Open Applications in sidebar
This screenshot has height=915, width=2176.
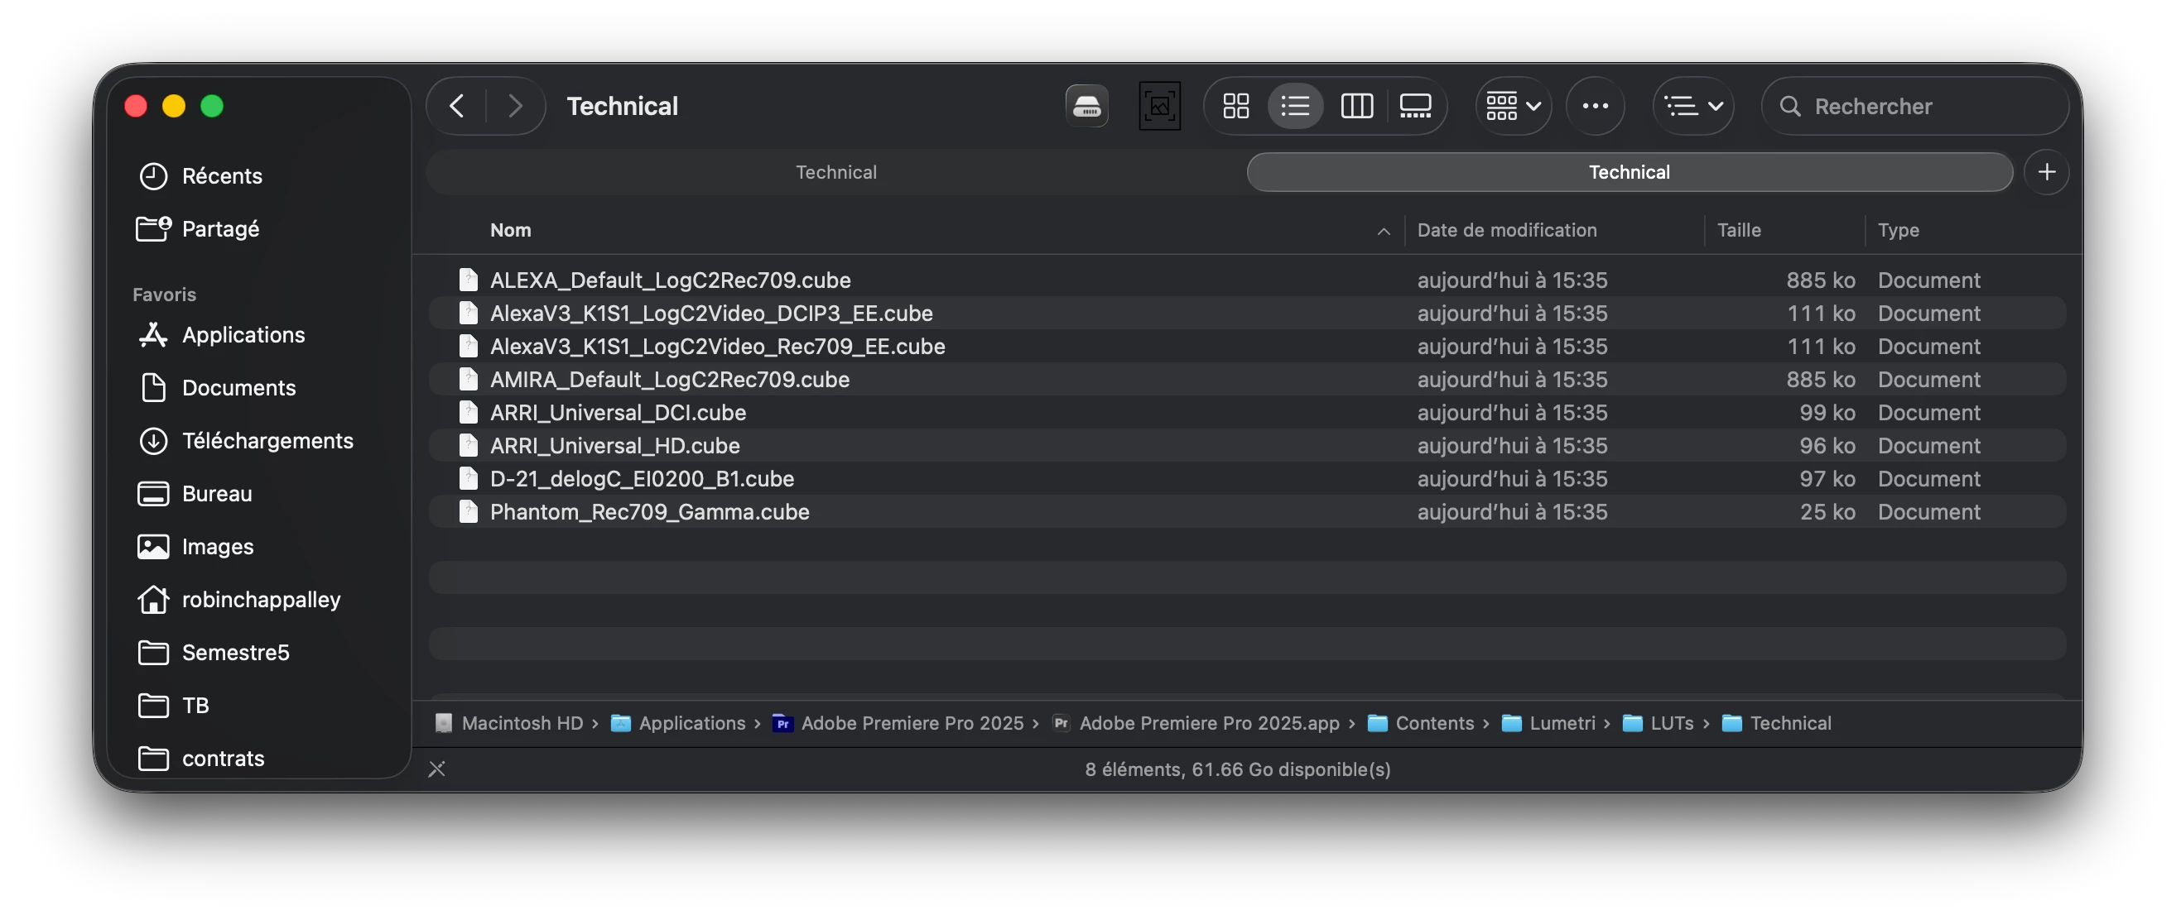click(x=258, y=335)
